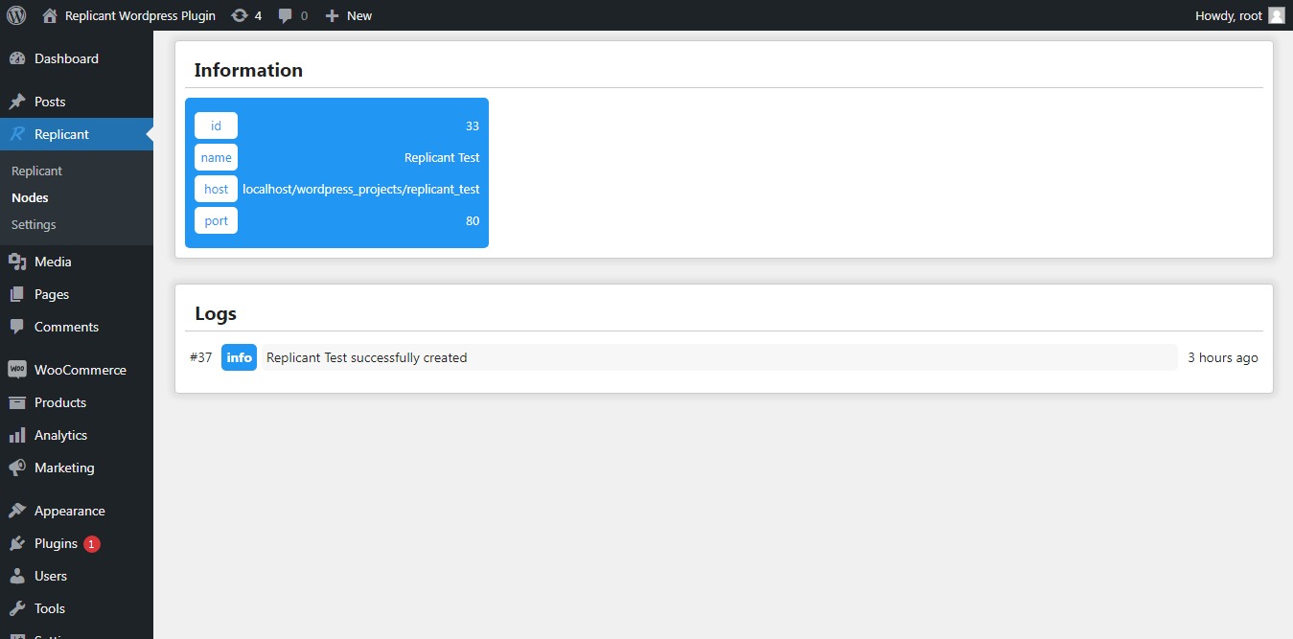Click the Posts pushpin icon
The image size is (1293, 639).
coord(17,102)
